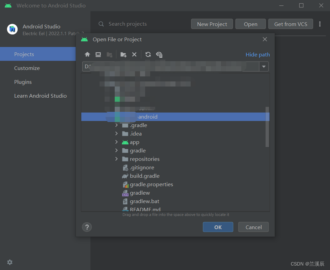This screenshot has height=270, width=330.
Task: Click into the path input field
Action: [x=171, y=67]
